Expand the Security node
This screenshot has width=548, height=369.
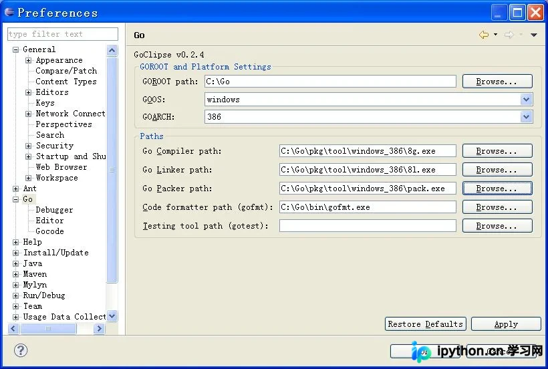click(x=28, y=146)
